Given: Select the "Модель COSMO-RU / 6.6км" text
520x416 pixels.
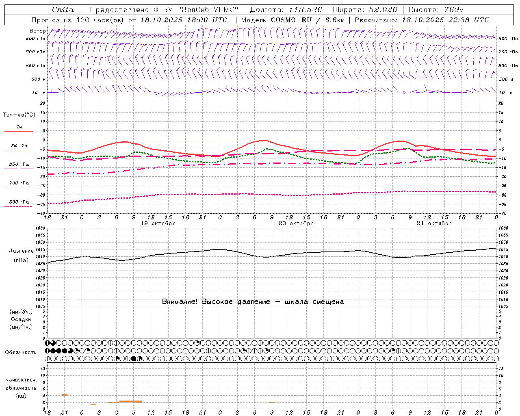Looking at the screenshot, I should coord(293,20).
